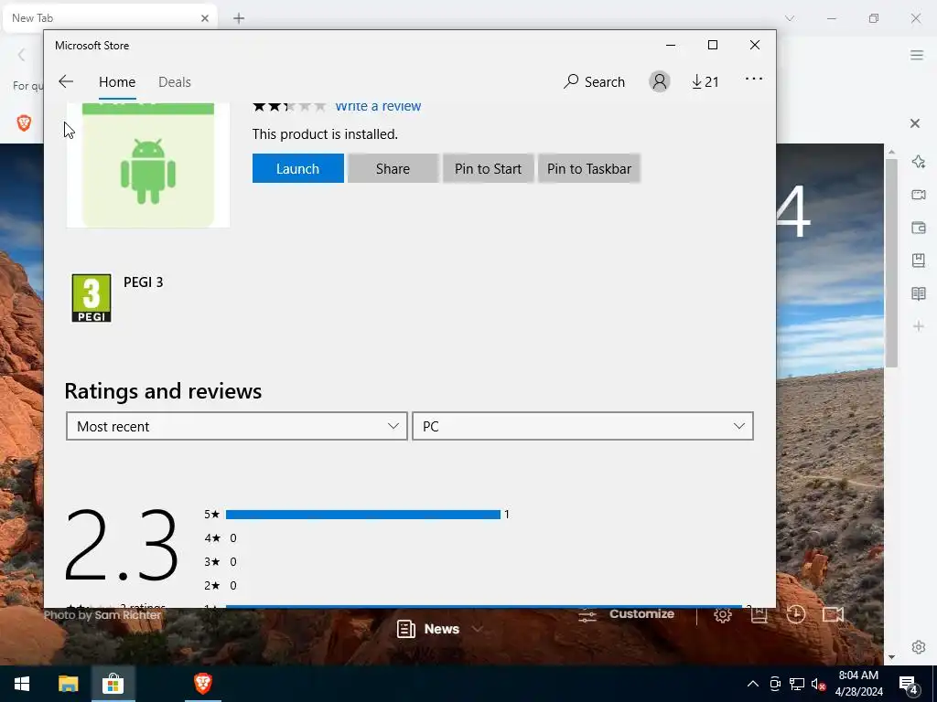Screen dimensions: 937x702
Task: Expand the Most recent sort dropdown
Action: 237,426
